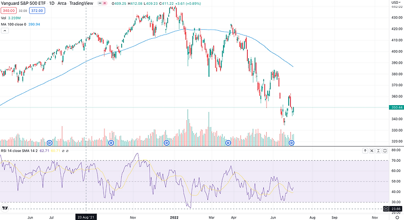Maximize the RSI pane with the rightmost pane icon
Image resolution: width=404 pixels, height=220 pixels.
click(385, 150)
